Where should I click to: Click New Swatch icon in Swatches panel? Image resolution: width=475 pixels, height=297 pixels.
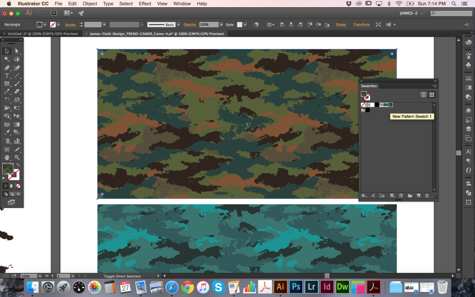(418, 196)
